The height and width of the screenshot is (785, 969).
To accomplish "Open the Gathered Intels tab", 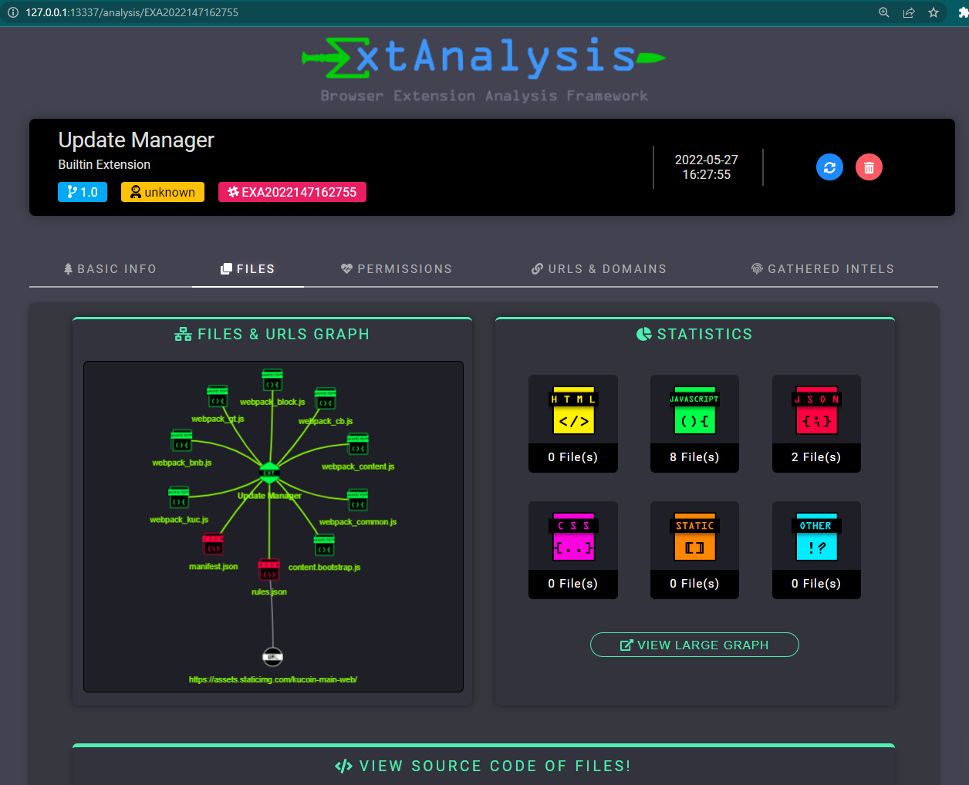I will [822, 269].
